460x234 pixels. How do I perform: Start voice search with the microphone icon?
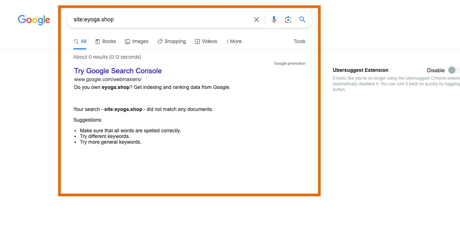pos(274,20)
